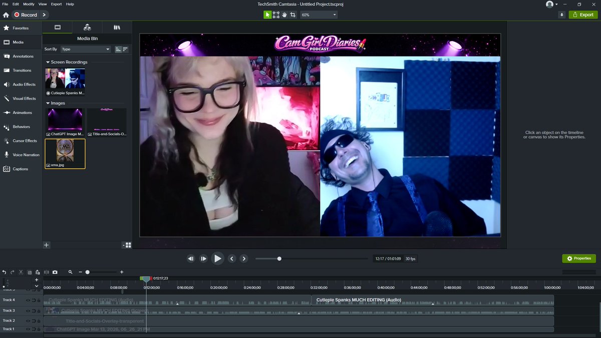Open the Modify menu
601x338 pixels.
pos(29,4)
